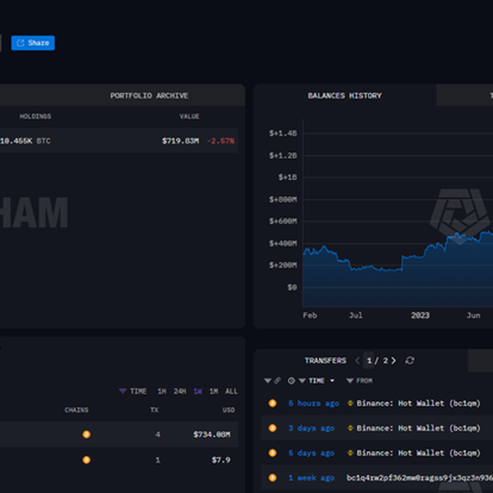
Task: Open the purple TIME filter beside 1H
Action: click(133, 391)
